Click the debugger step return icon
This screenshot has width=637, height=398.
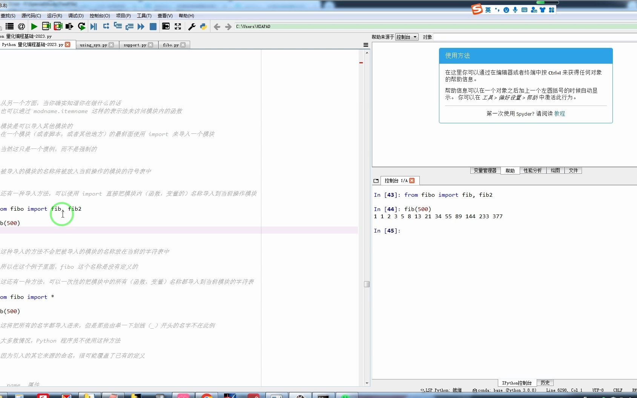tap(129, 26)
